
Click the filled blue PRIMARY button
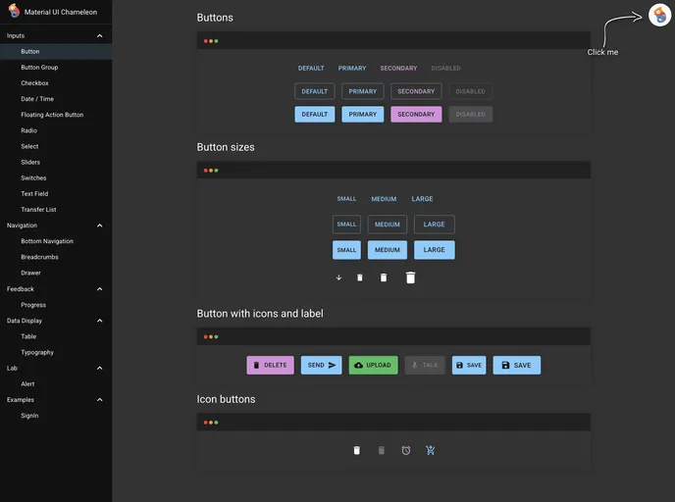click(362, 115)
